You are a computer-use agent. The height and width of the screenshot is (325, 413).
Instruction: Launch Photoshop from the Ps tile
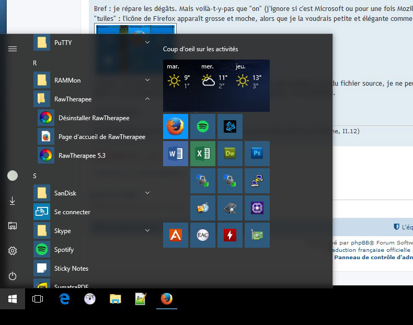[257, 154]
